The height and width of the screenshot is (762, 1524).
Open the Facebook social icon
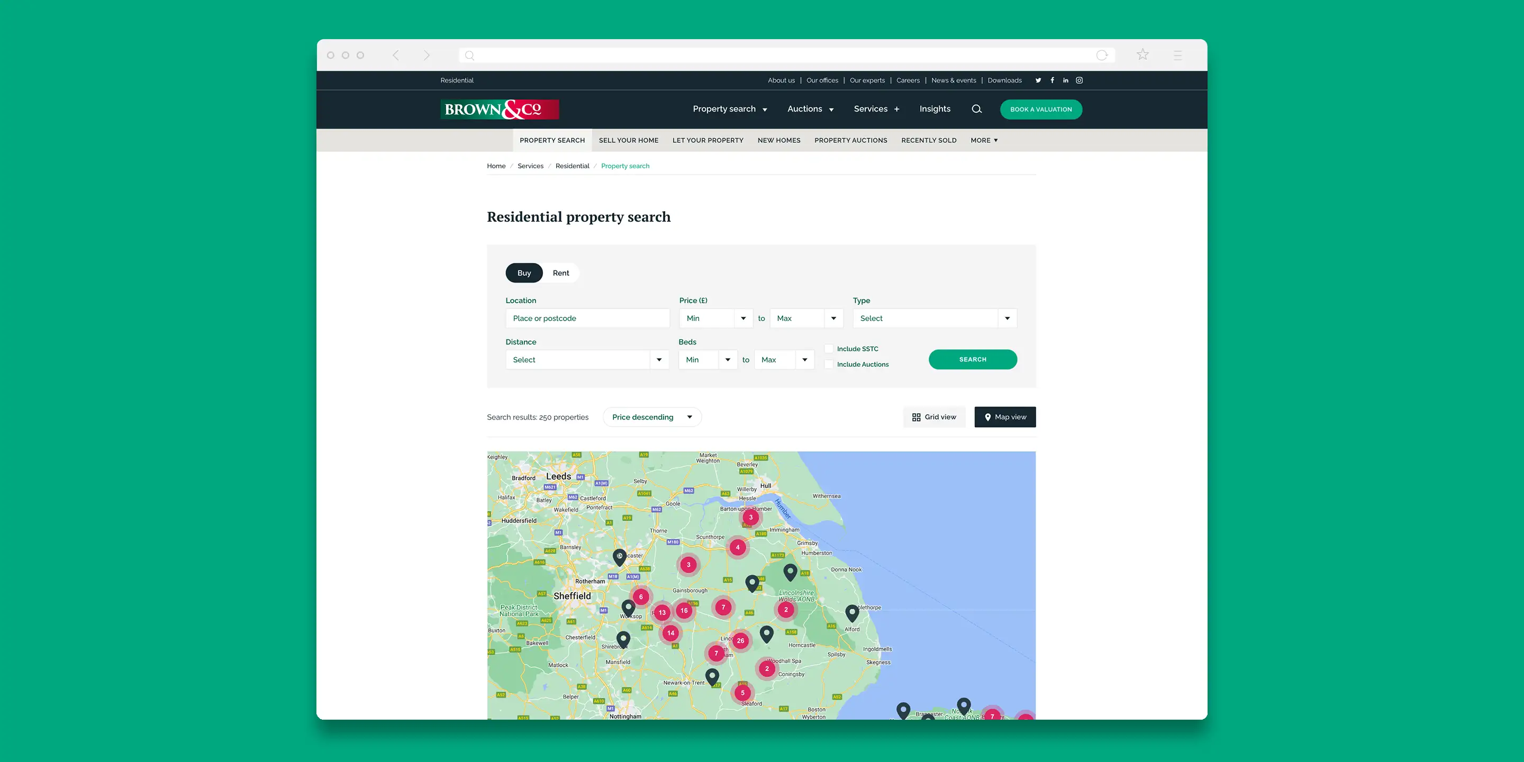pyautogui.click(x=1052, y=80)
